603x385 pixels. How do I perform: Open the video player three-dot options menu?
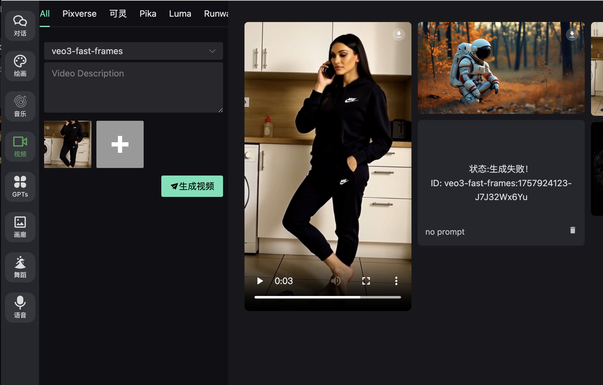pyautogui.click(x=396, y=281)
